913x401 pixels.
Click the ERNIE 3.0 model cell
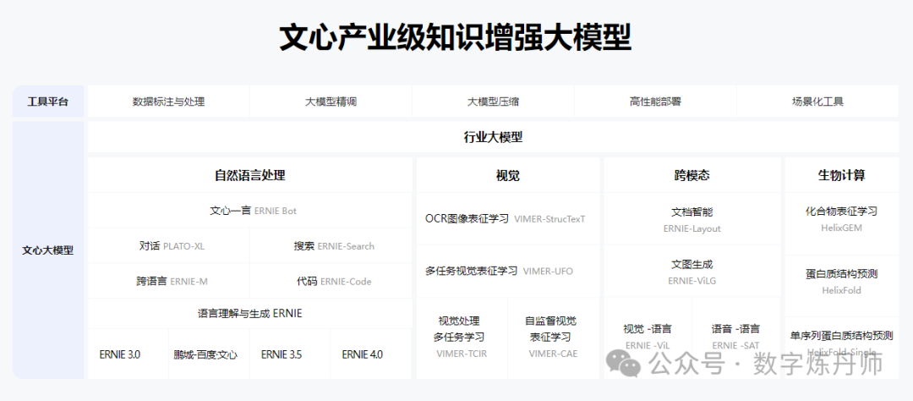[128, 354]
